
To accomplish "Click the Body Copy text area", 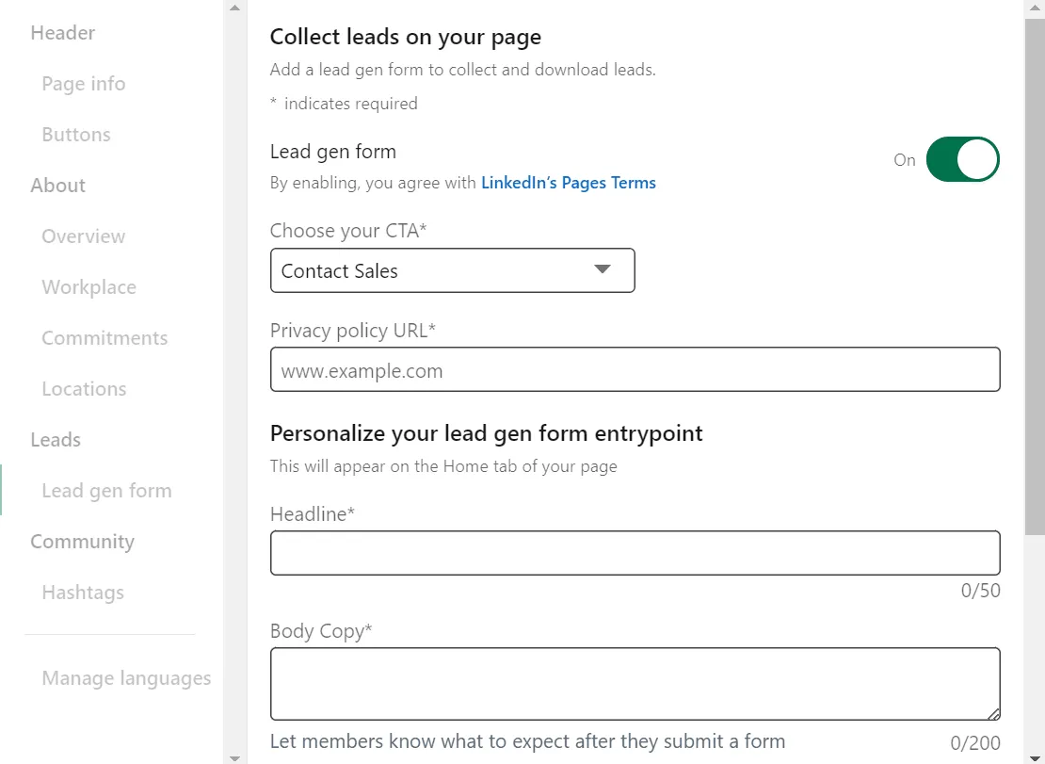I will point(635,683).
